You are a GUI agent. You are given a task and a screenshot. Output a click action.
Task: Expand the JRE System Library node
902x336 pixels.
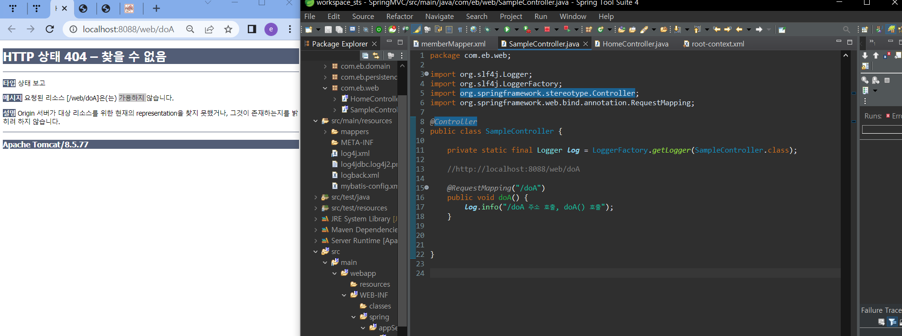316,219
